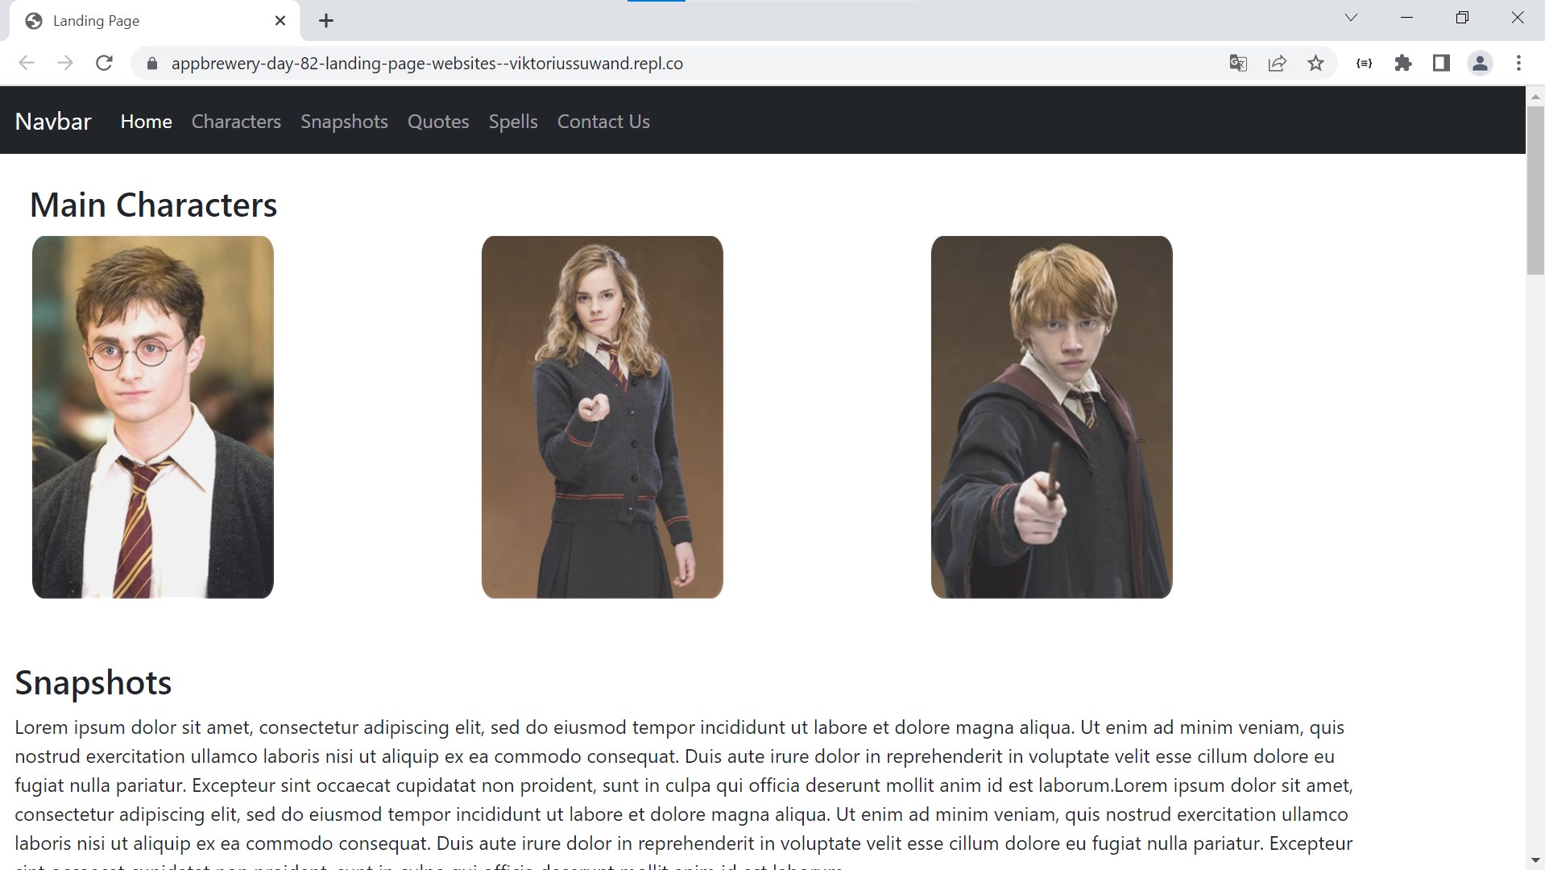Reload the page with the refresh icon
Image resolution: width=1545 pixels, height=870 pixels.
[x=104, y=63]
